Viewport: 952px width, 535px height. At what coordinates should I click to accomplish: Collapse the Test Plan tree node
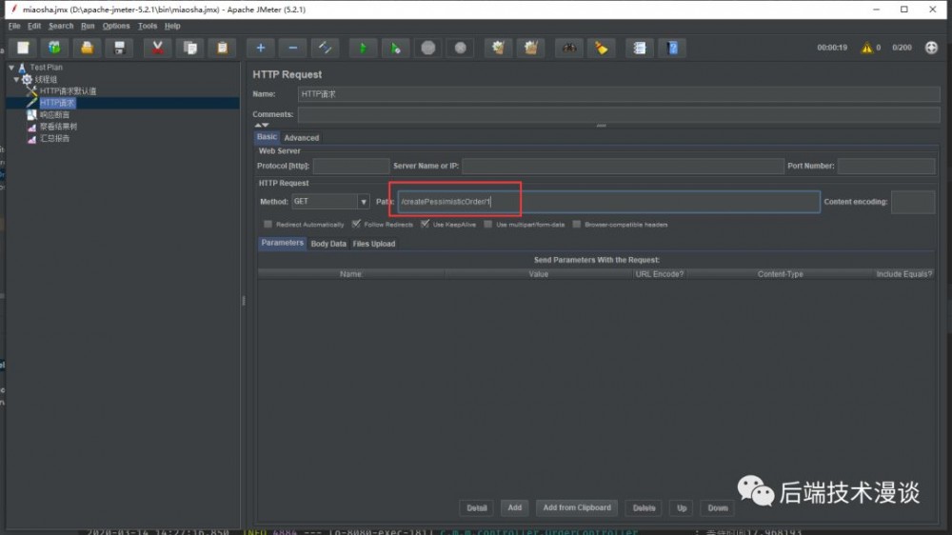pos(11,68)
